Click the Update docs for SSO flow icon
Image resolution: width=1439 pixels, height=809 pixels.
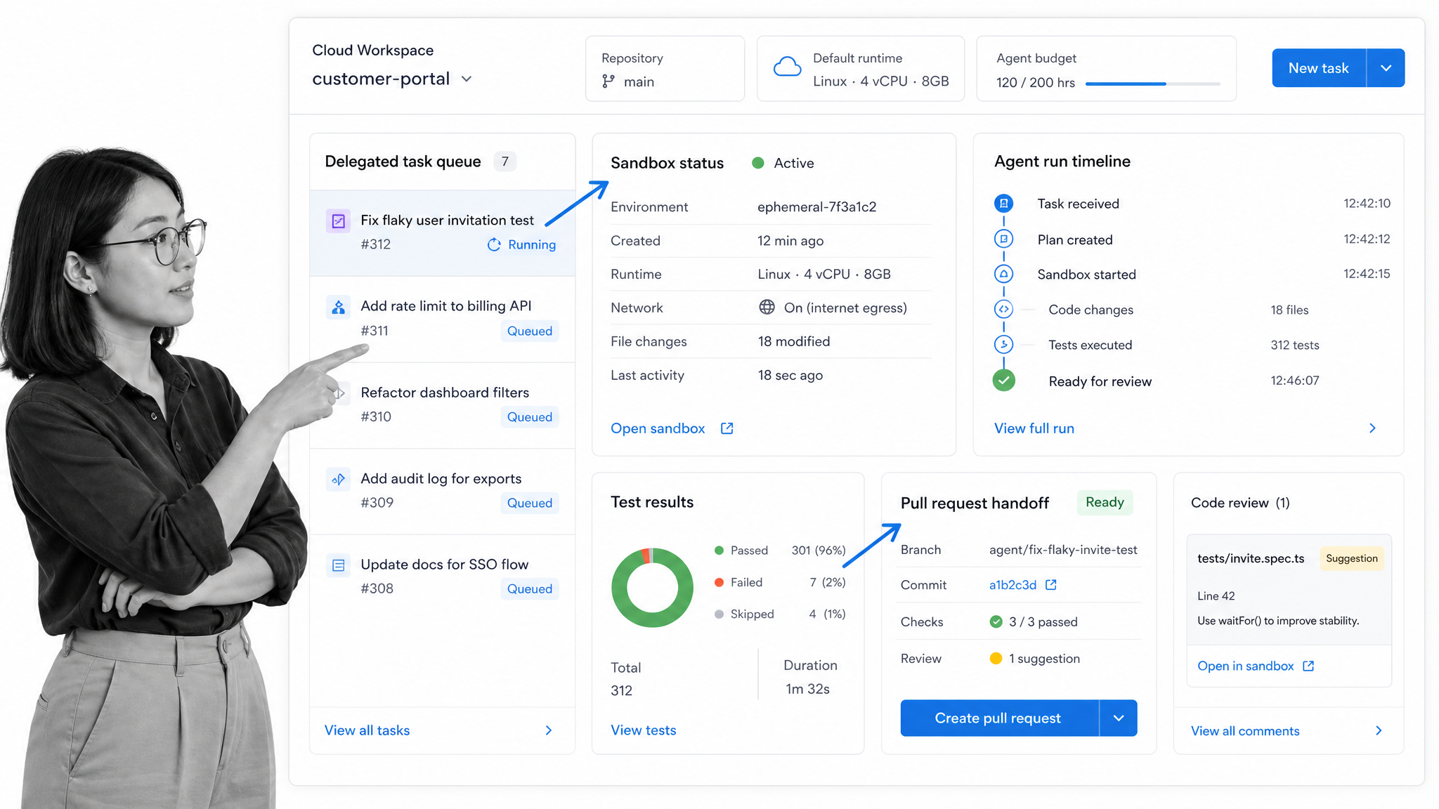(338, 565)
